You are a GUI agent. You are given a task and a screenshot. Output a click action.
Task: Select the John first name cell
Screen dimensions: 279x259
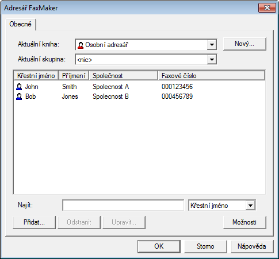pos(32,87)
